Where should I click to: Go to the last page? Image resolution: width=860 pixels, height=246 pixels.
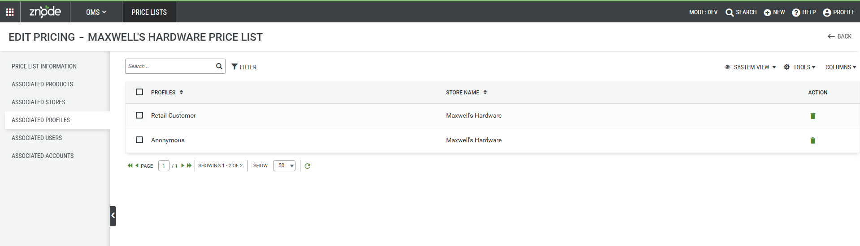[189, 165]
